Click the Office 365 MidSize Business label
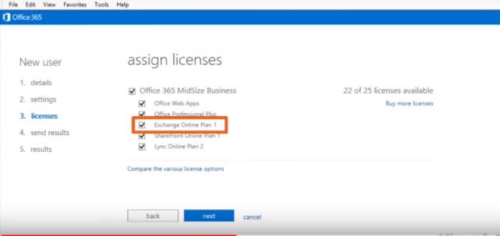Screen dimensions: 500x236 tap(188, 91)
